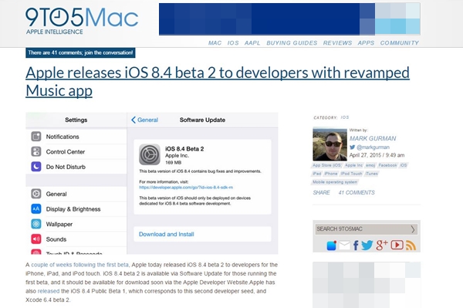The image size is (463, 308).
Task: Open the YouTube play icon
Action: tap(397, 245)
